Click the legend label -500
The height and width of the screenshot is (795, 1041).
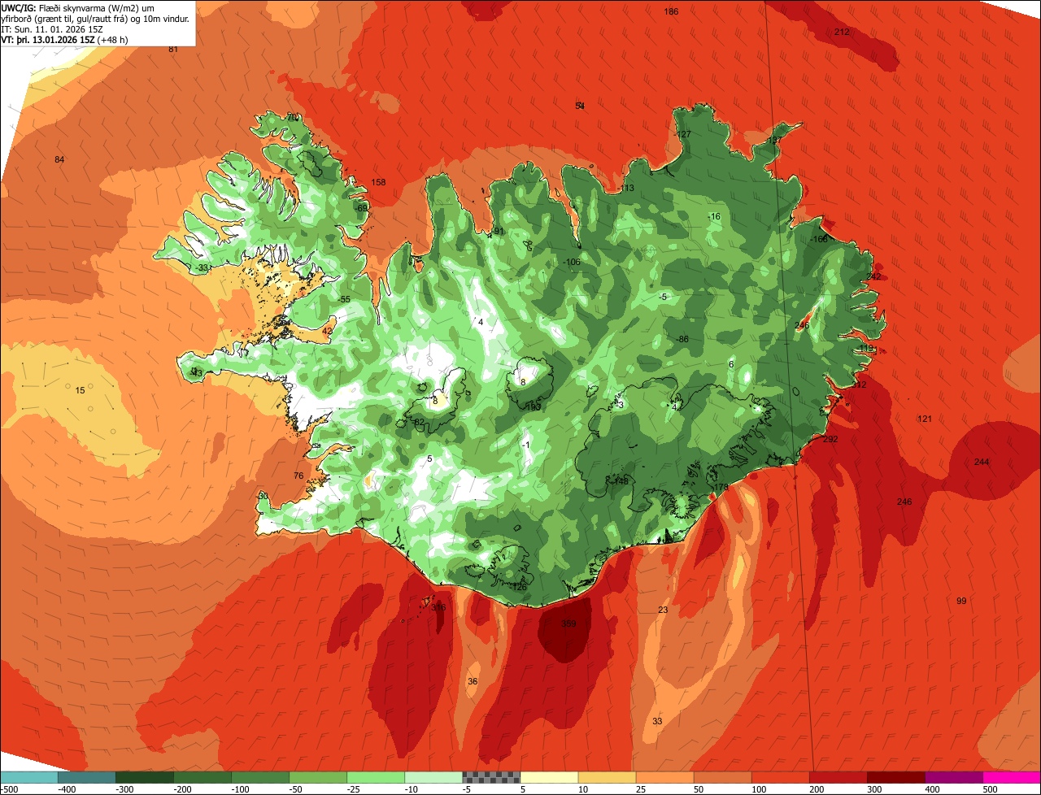8,788
